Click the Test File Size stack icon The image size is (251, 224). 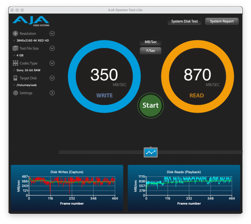coord(16,48)
